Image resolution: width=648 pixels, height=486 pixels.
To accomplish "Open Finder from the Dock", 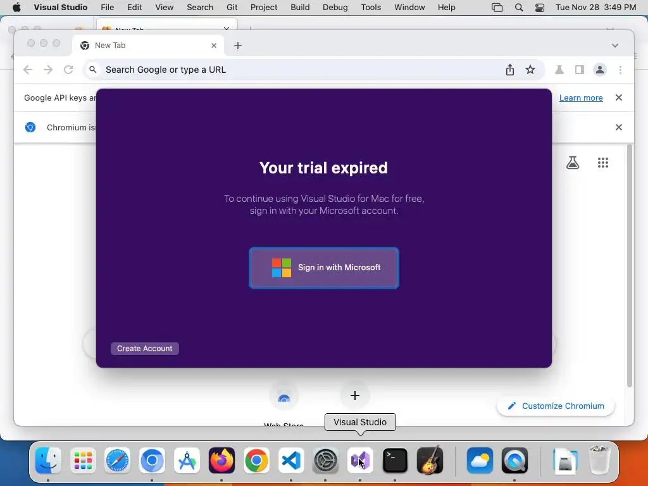I will click(48, 461).
